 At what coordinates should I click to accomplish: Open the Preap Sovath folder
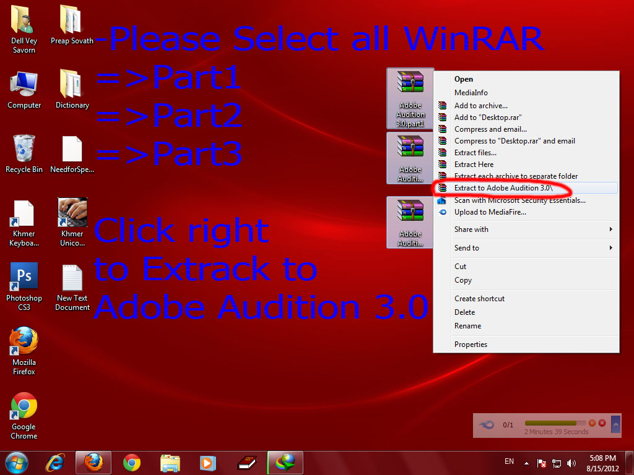coord(72,25)
